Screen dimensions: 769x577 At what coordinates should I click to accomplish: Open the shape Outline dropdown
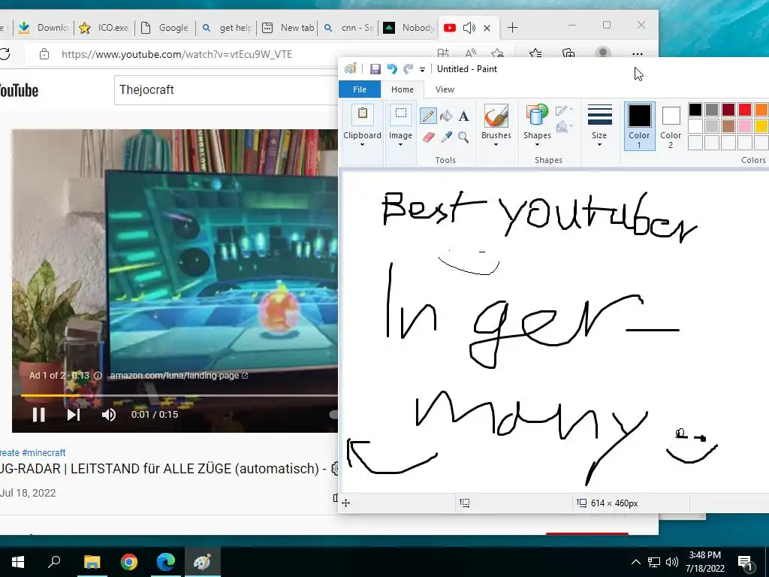[565, 110]
